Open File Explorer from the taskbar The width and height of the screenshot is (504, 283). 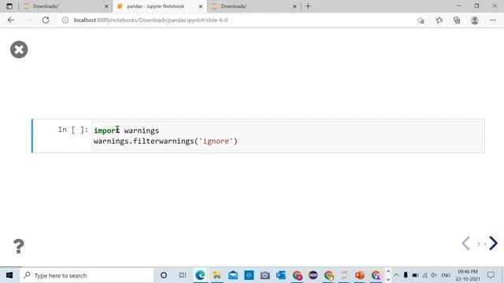(x=217, y=275)
